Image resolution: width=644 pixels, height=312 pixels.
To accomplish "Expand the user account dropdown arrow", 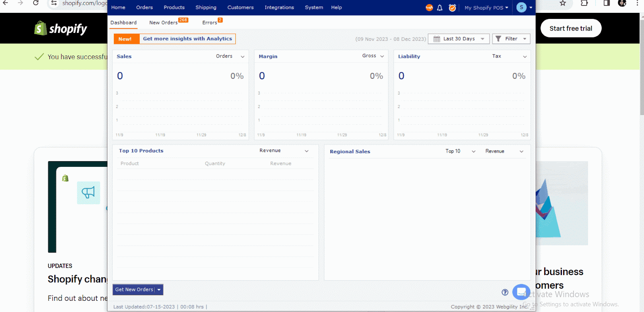I will coord(530,8).
